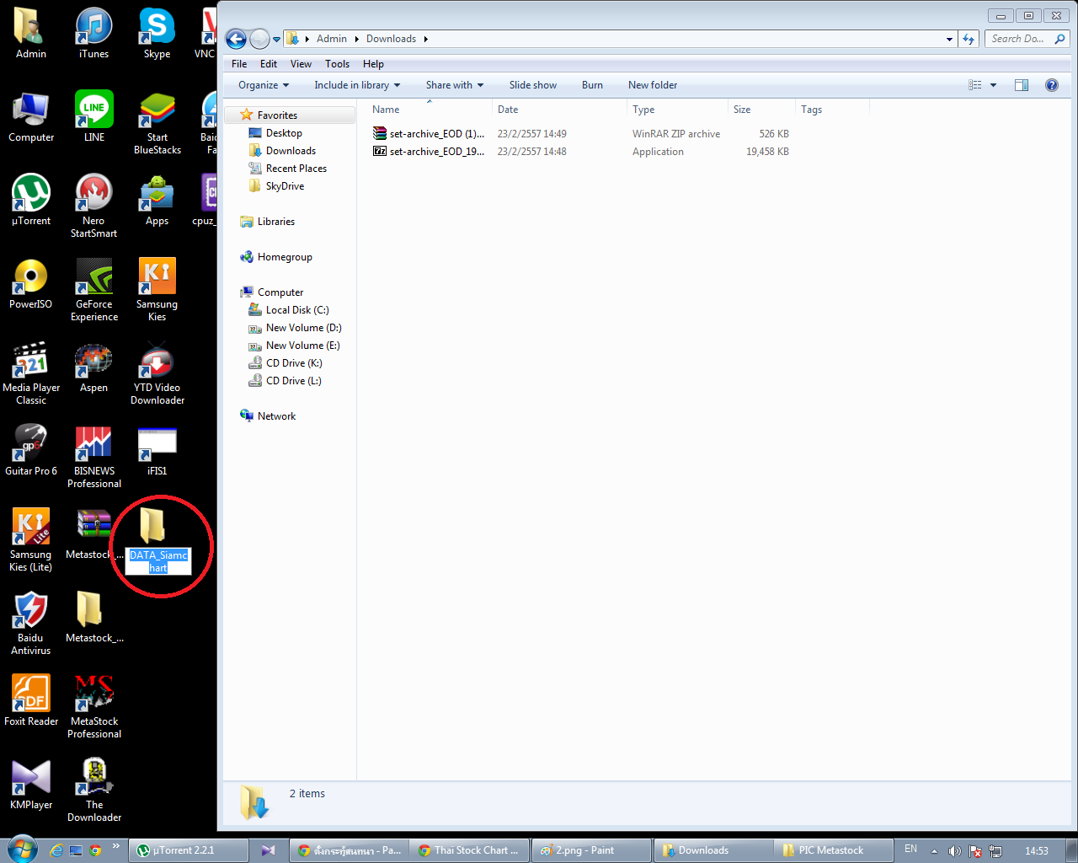The height and width of the screenshot is (863, 1078).
Task: Select the DATA_Siamchart folder icon
Action: pos(152,526)
